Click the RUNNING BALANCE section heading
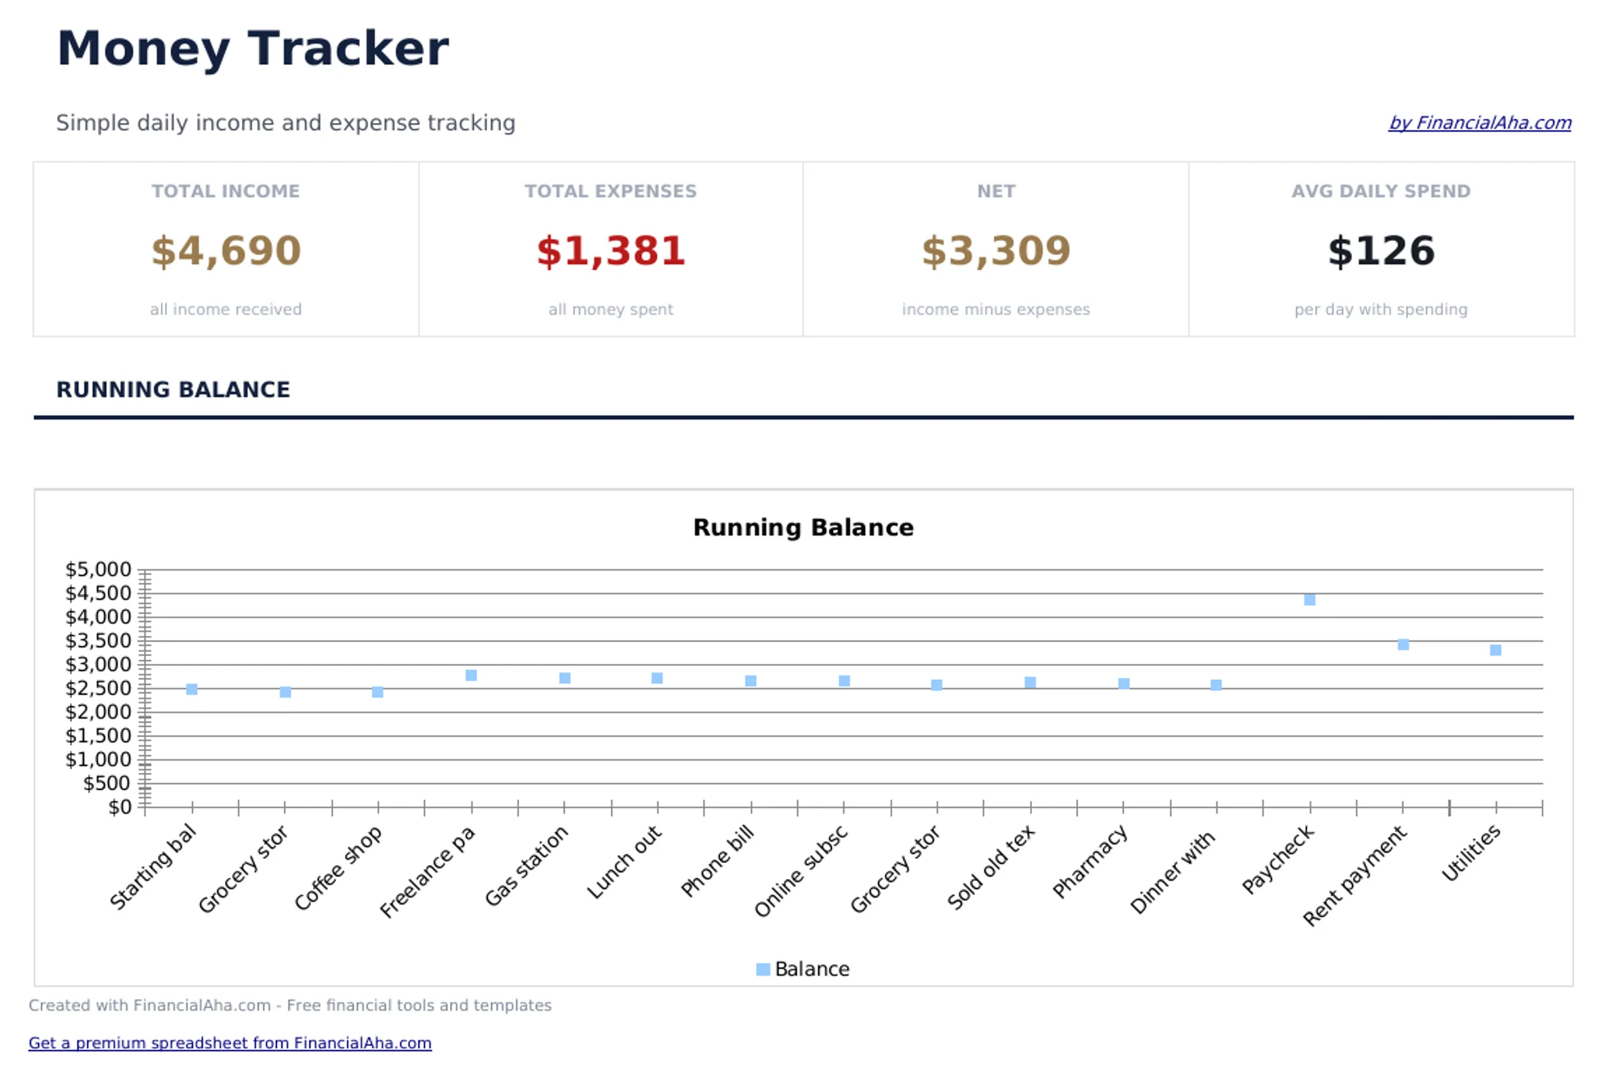This screenshot has height=1080, width=1603. click(x=174, y=389)
